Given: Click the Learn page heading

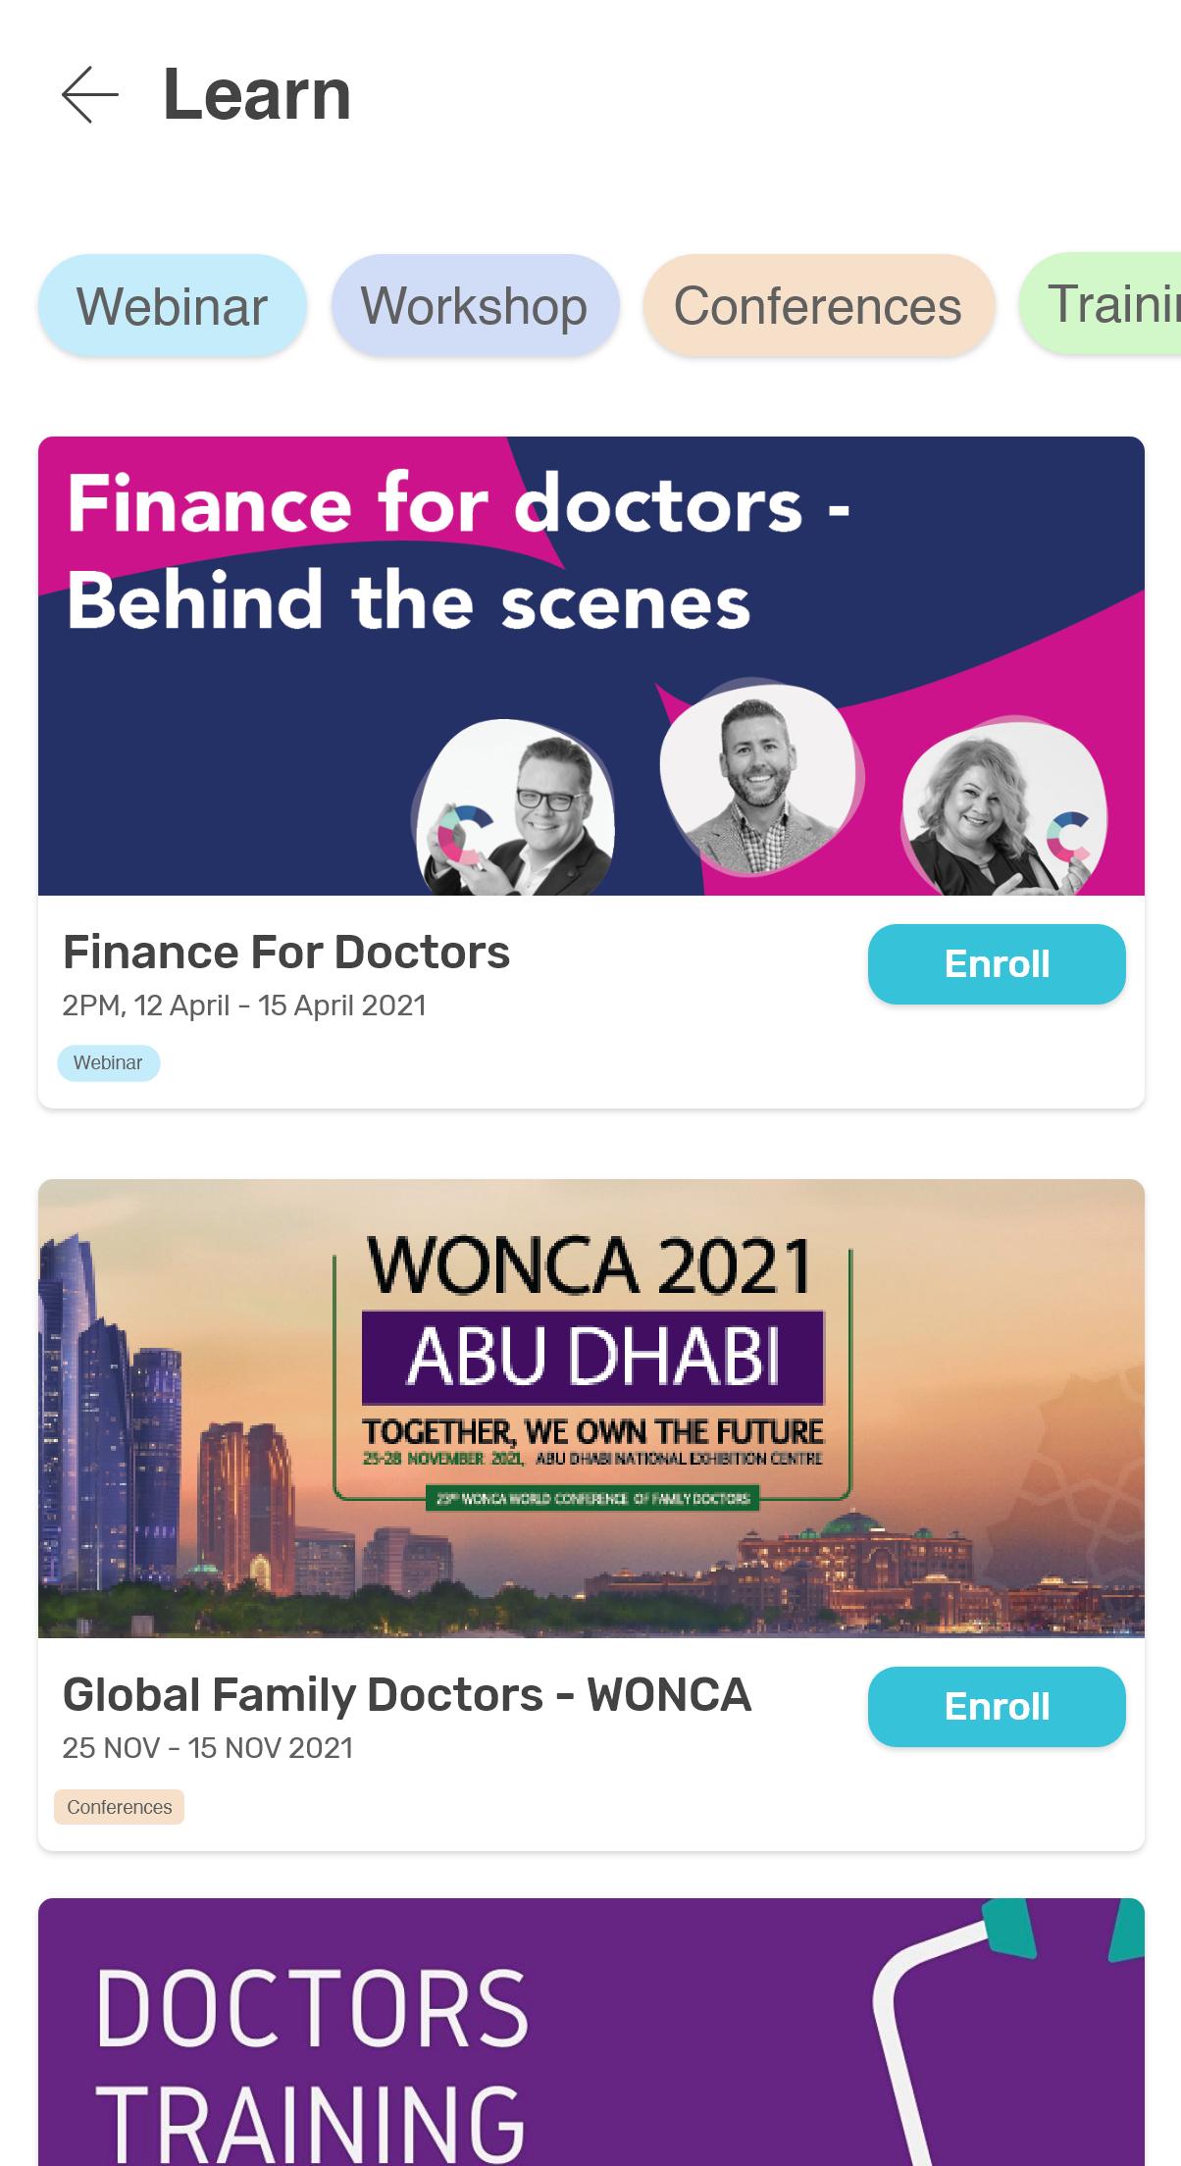Looking at the screenshot, I should (x=257, y=95).
